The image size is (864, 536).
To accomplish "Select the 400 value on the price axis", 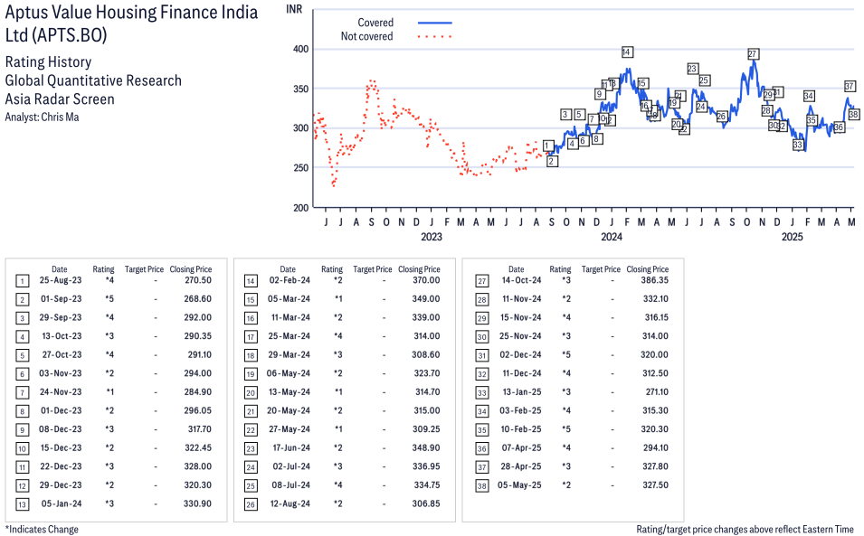I will [x=301, y=49].
